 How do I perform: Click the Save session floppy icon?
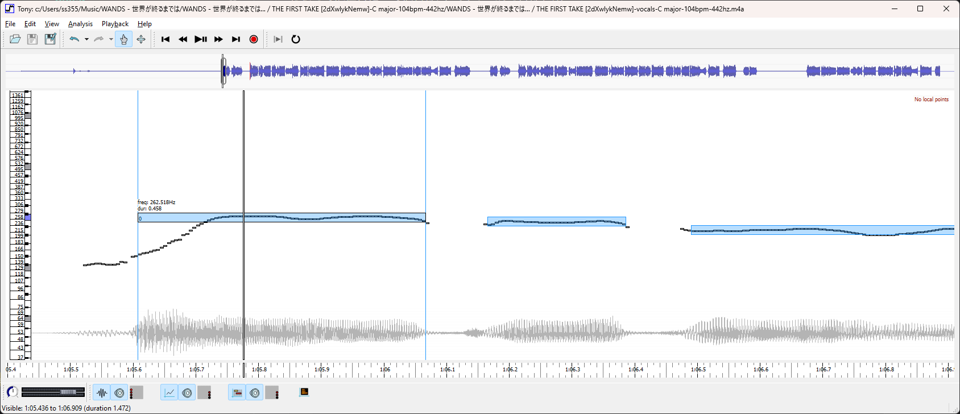(x=32, y=39)
